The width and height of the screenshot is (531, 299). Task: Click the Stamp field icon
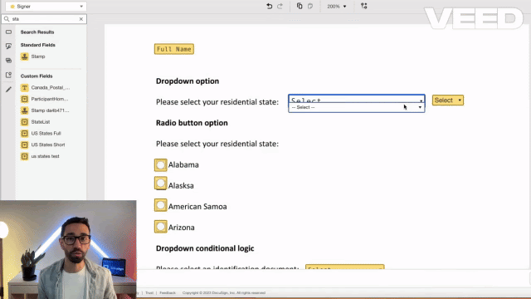click(x=24, y=56)
